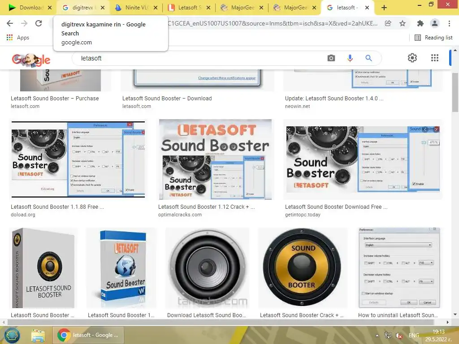Screen dimensions: 459x344
Task: Open the Google apps grid
Action: point(435,58)
